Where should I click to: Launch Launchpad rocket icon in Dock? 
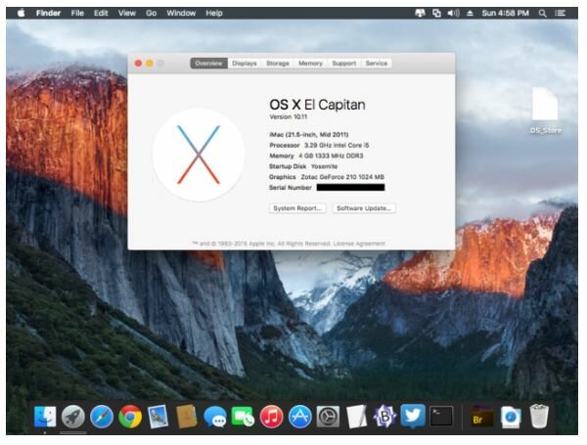pyautogui.click(x=73, y=417)
